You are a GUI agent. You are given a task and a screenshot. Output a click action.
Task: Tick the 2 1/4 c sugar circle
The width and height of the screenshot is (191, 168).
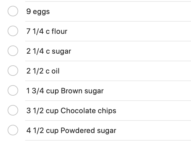click(x=13, y=51)
